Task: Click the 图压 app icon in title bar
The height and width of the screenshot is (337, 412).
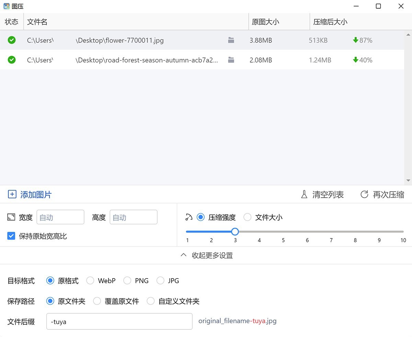Action: coord(6,6)
